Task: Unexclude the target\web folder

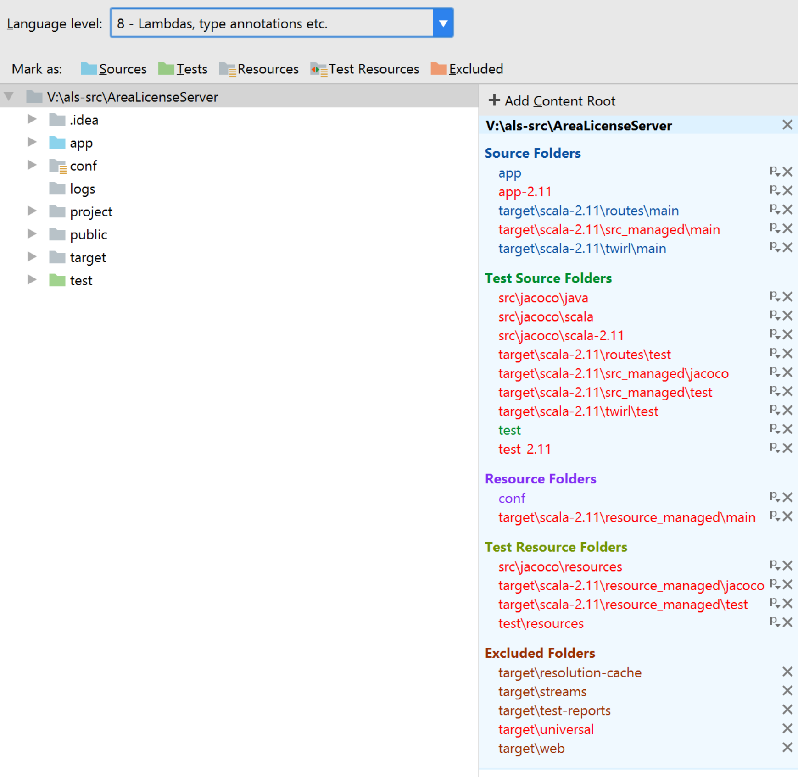Action: click(x=787, y=748)
